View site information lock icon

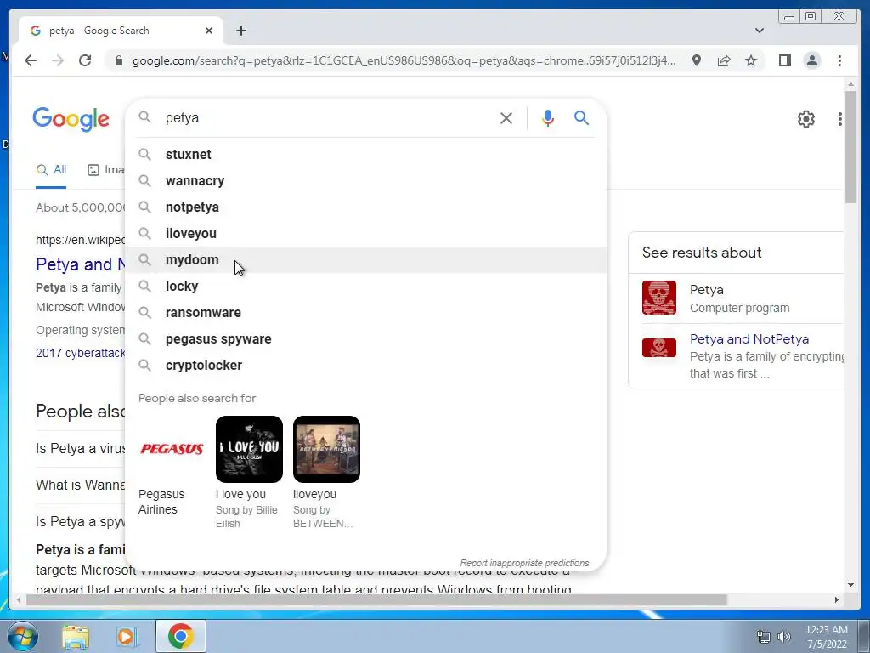click(118, 60)
